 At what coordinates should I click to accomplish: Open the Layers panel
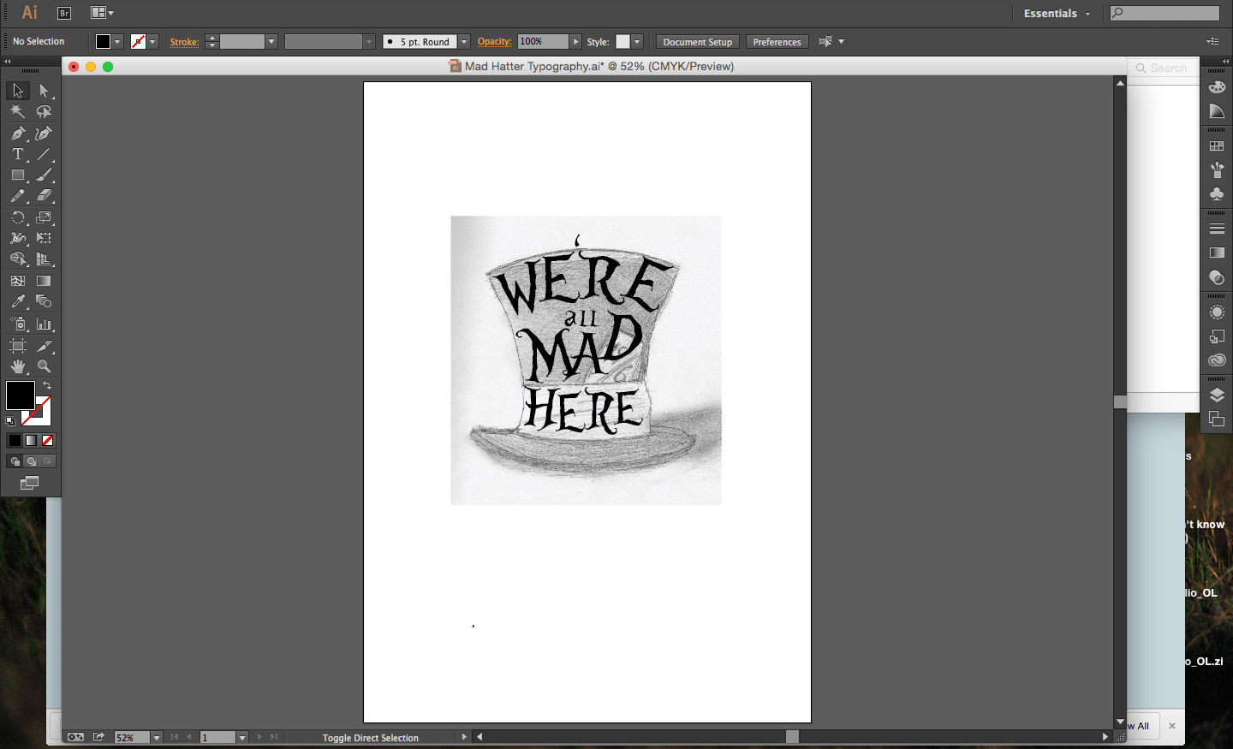tap(1217, 395)
